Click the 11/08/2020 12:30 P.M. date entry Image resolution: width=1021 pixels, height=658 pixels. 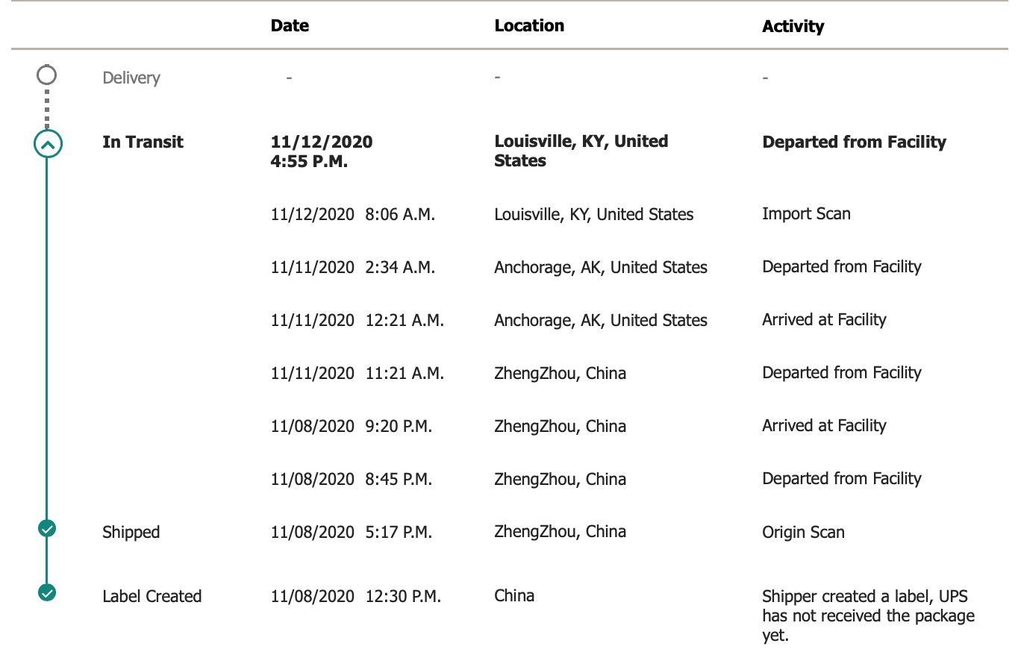tap(355, 596)
